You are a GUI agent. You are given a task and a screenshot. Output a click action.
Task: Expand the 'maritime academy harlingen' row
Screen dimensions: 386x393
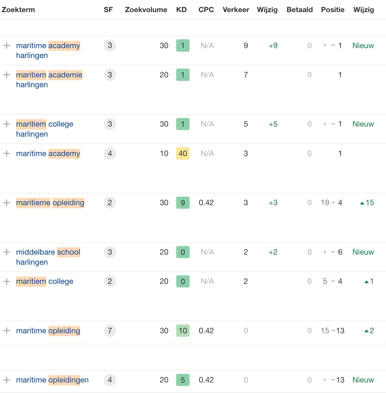click(x=7, y=46)
